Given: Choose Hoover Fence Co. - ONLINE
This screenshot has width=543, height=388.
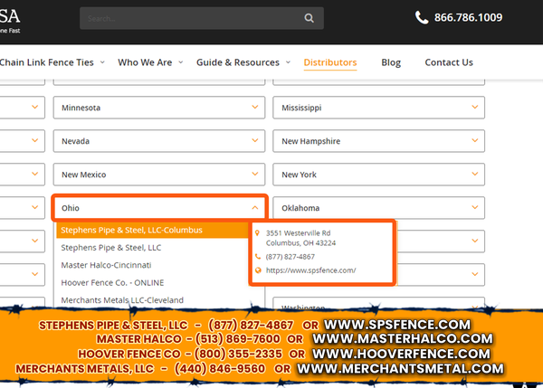Looking at the screenshot, I should [105, 282].
